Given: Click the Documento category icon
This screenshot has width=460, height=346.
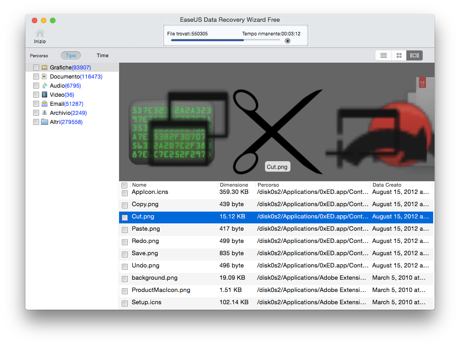Looking at the screenshot, I should pos(44,76).
